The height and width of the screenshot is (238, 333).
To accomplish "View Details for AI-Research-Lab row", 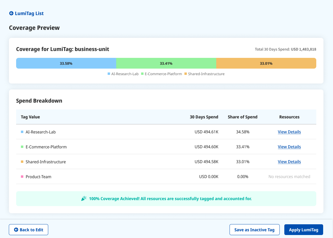I will tap(289, 132).
